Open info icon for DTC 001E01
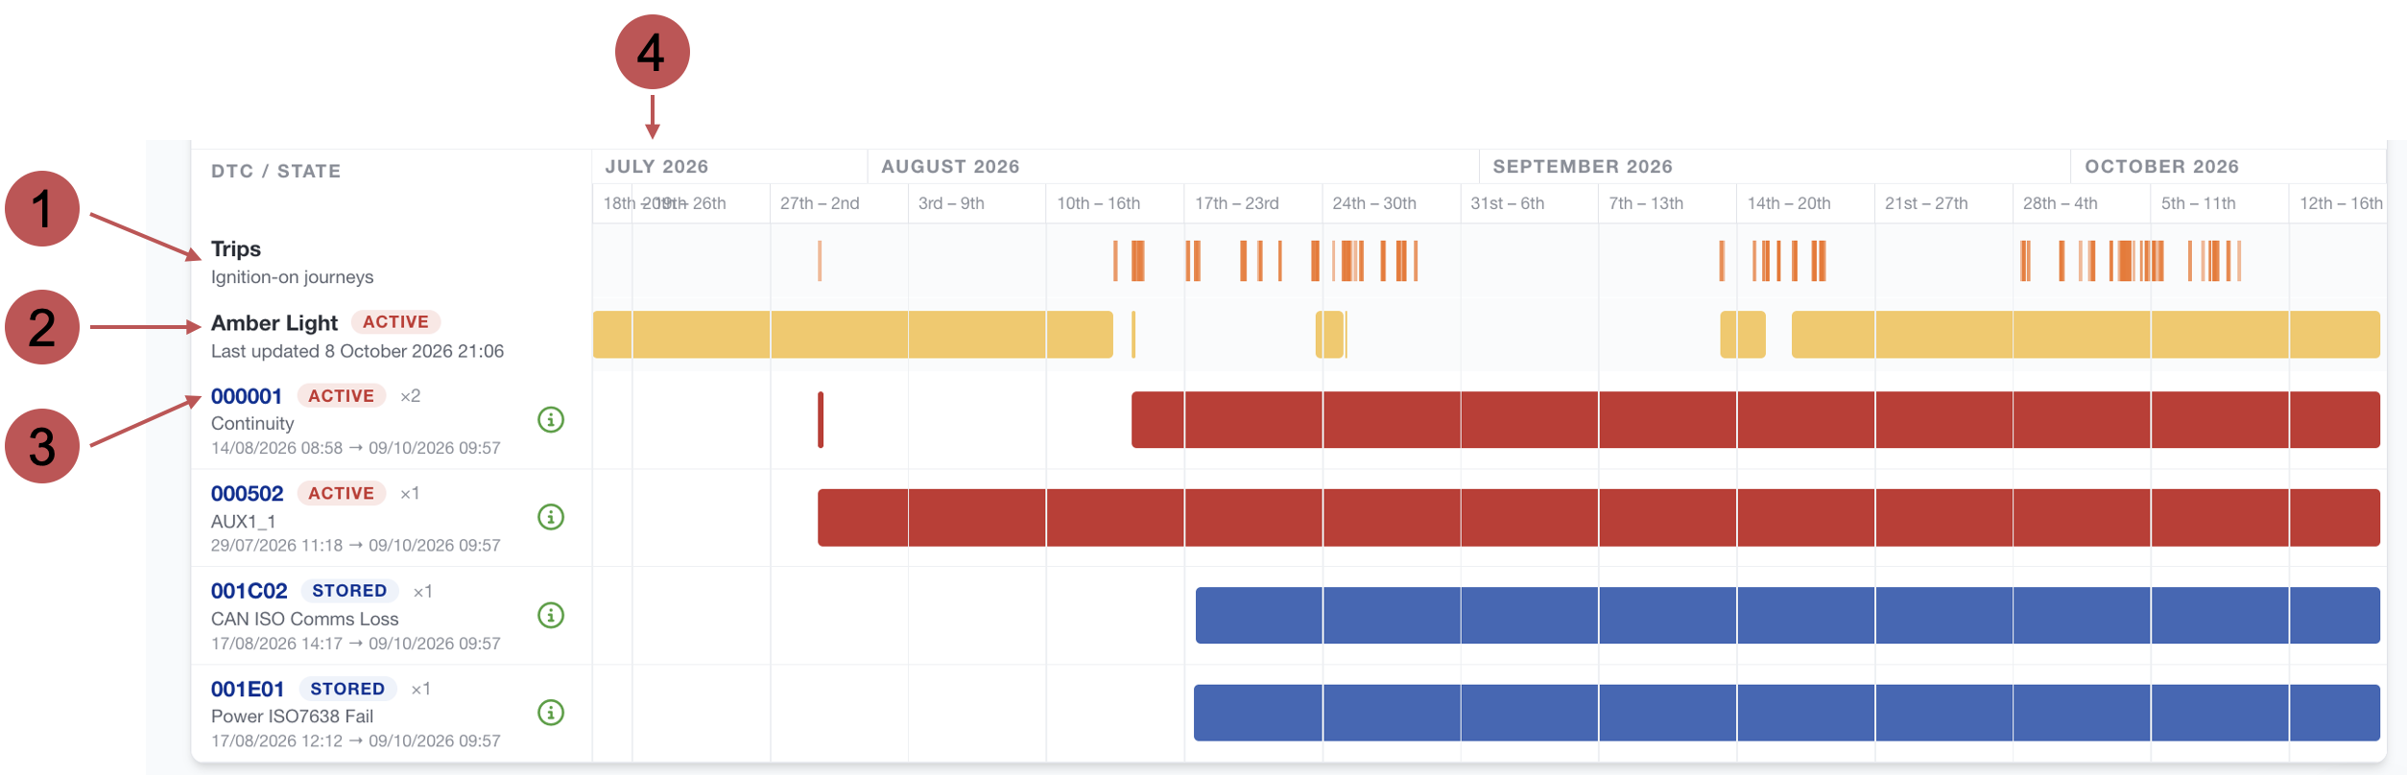 click(551, 713)
